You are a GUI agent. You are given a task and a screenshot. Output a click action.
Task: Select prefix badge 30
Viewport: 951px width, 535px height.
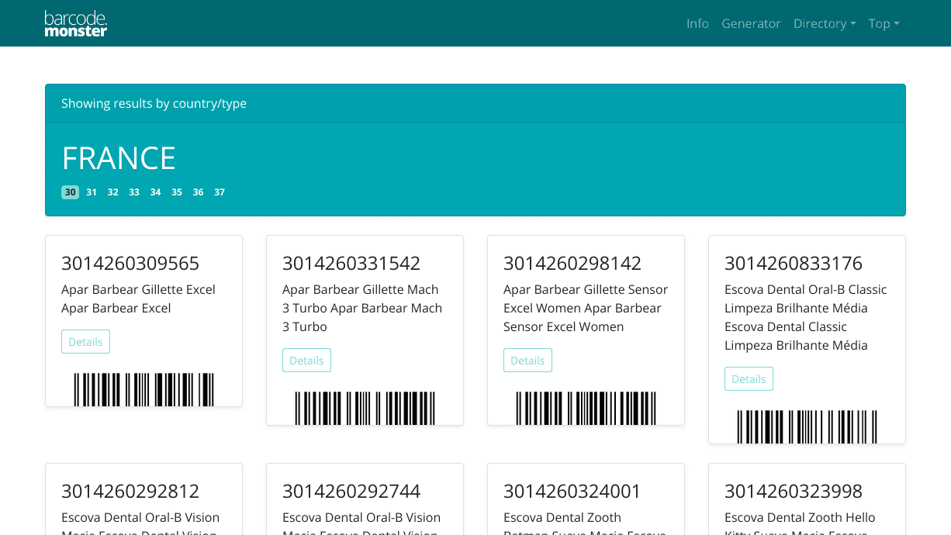[70, 192]
